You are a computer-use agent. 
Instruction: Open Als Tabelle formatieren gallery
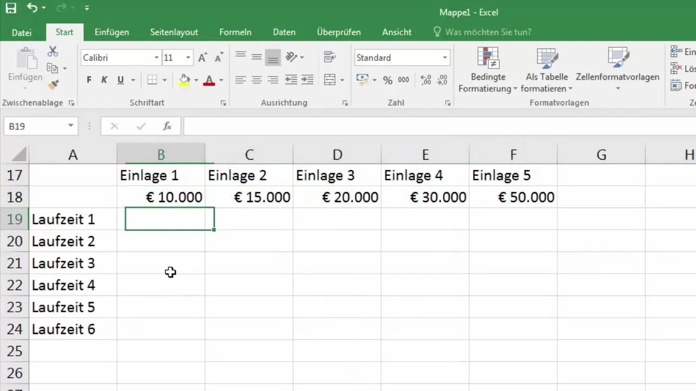point(546,70)
